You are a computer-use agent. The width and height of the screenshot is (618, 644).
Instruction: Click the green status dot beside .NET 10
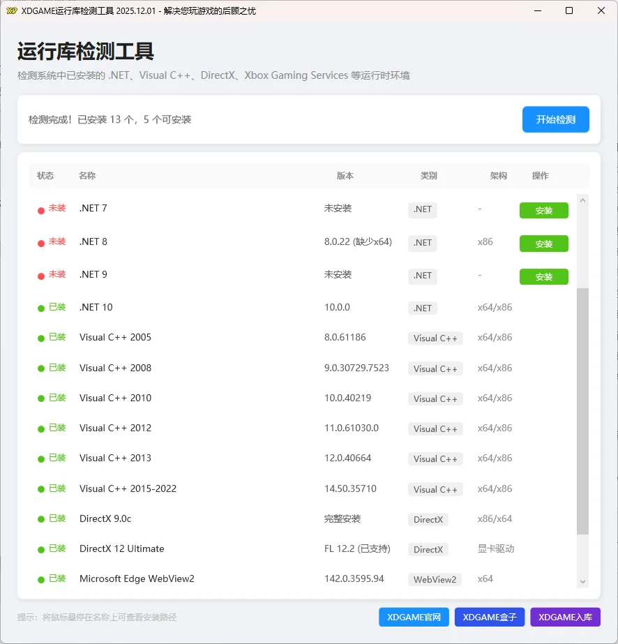click(x=40, y=308)
